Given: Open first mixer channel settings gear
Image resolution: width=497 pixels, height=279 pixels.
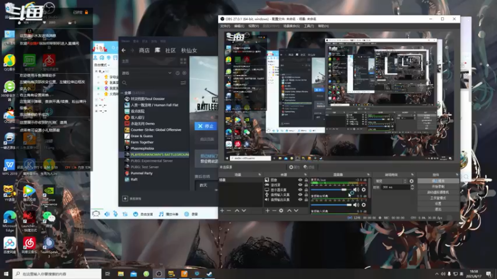Looking at the screenshot, I should click(363, 190).
